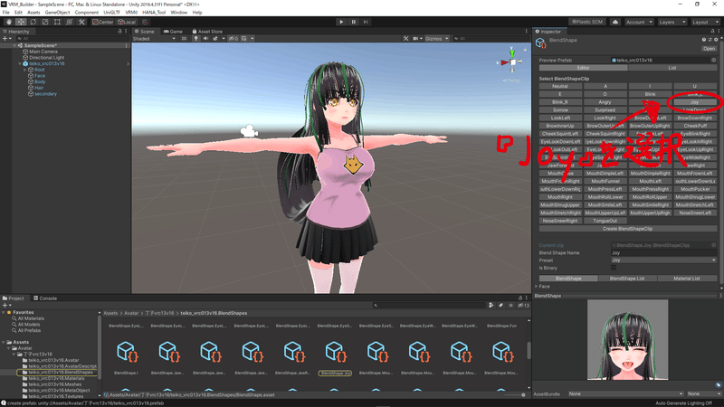The height and width of the screenshot is (407, 724).
Task: Click the Pause button
Action: click(x=354, y=22)
